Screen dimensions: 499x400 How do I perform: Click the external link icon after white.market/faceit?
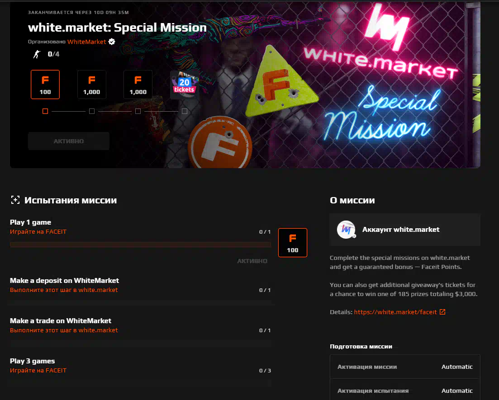442,312
